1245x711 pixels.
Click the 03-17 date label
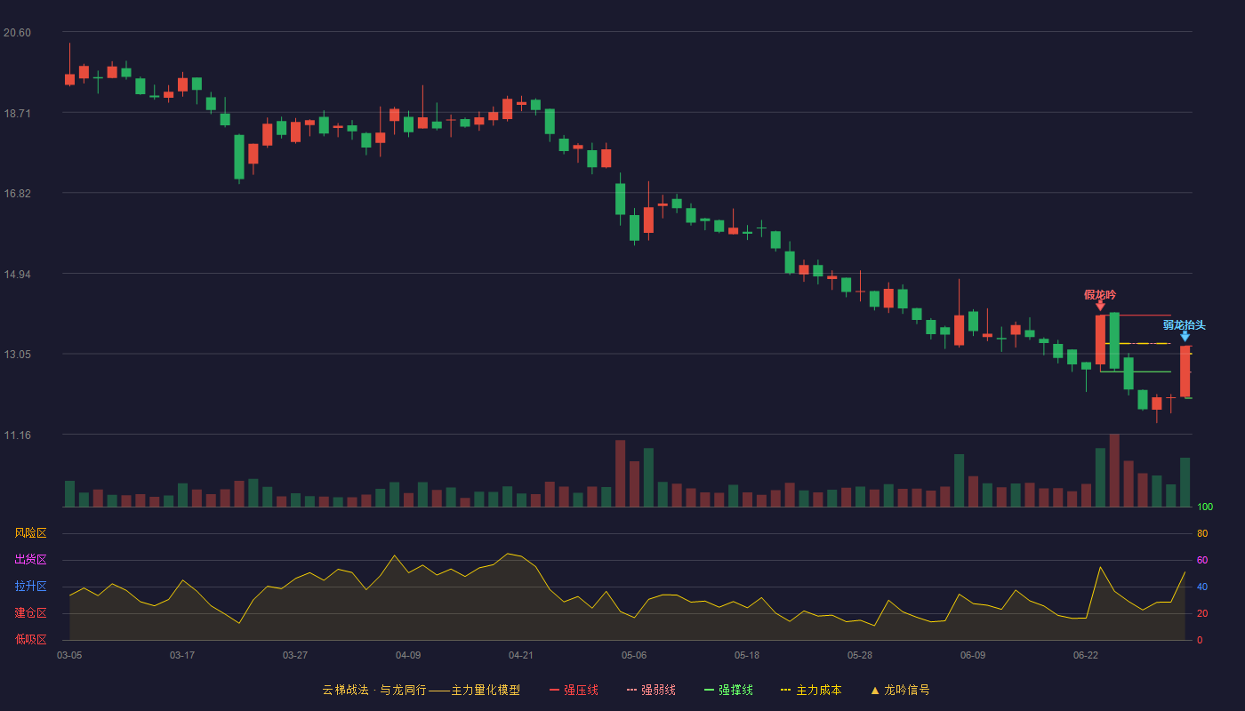pyautogui.click(x=182, y=655)
